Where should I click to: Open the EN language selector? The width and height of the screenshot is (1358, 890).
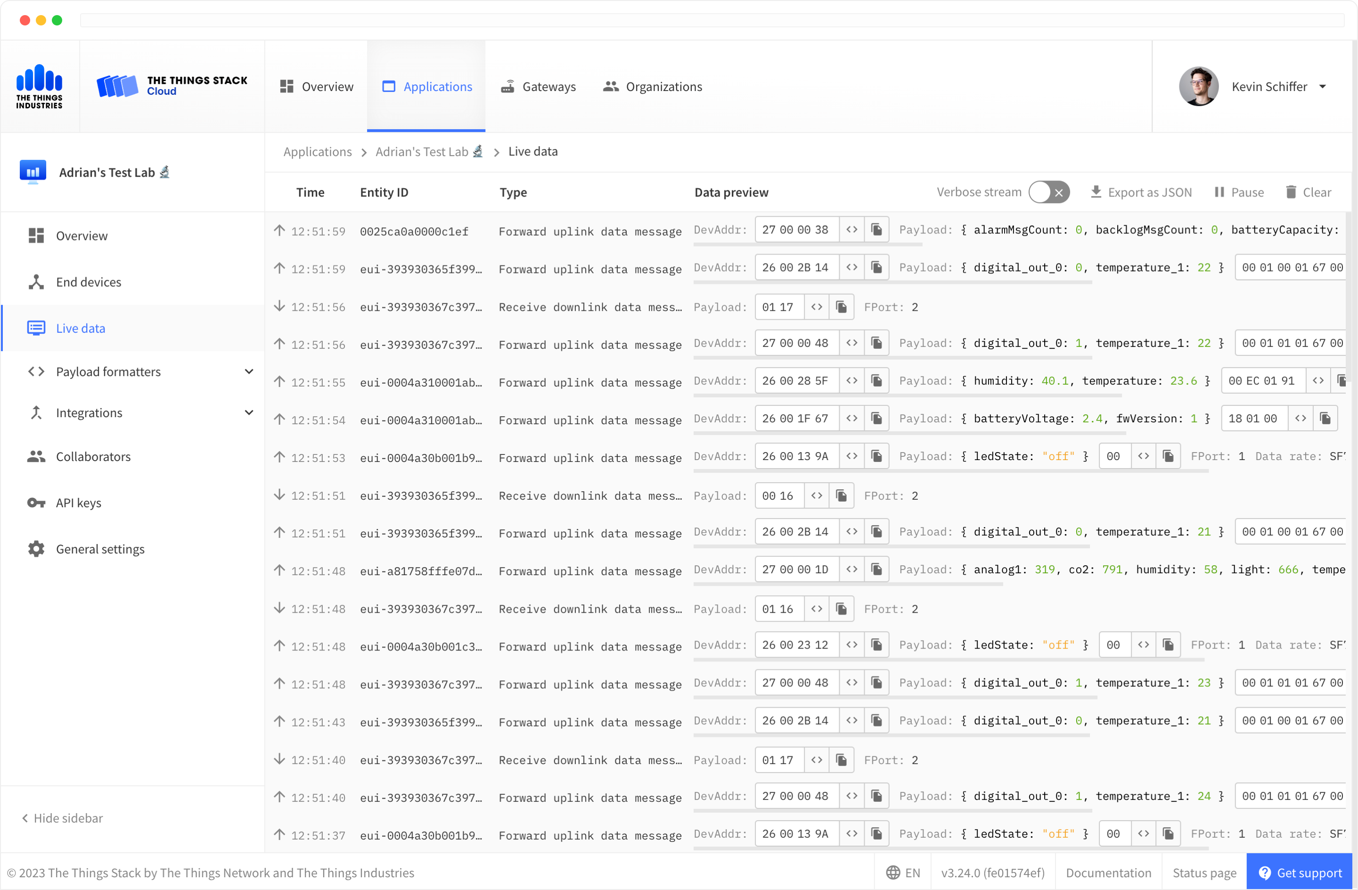click(903, 873)
